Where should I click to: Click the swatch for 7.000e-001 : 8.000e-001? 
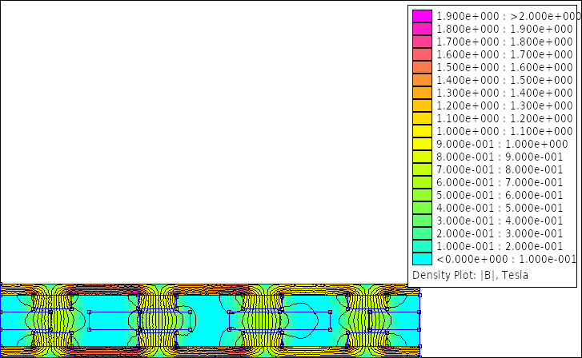click(422, 169)
